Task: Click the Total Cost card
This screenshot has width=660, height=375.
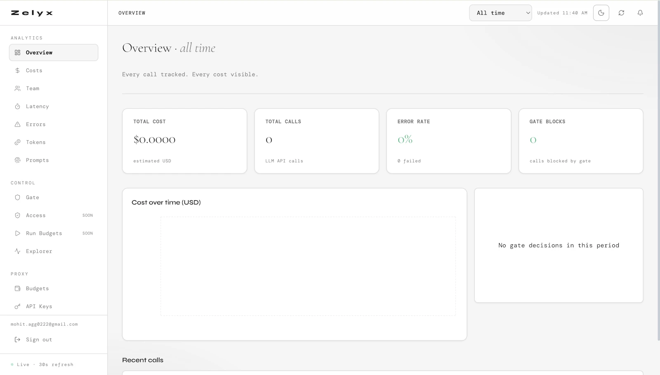Action: (x=184, y=141)
